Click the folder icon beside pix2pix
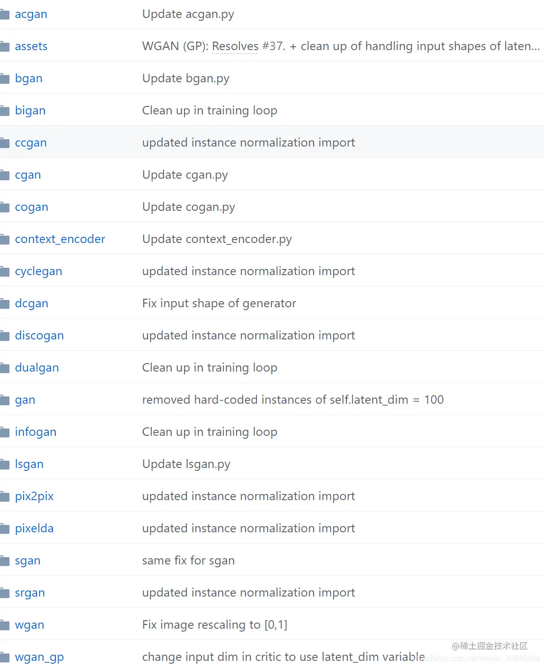The image size is (544, 667). (4, 497)
